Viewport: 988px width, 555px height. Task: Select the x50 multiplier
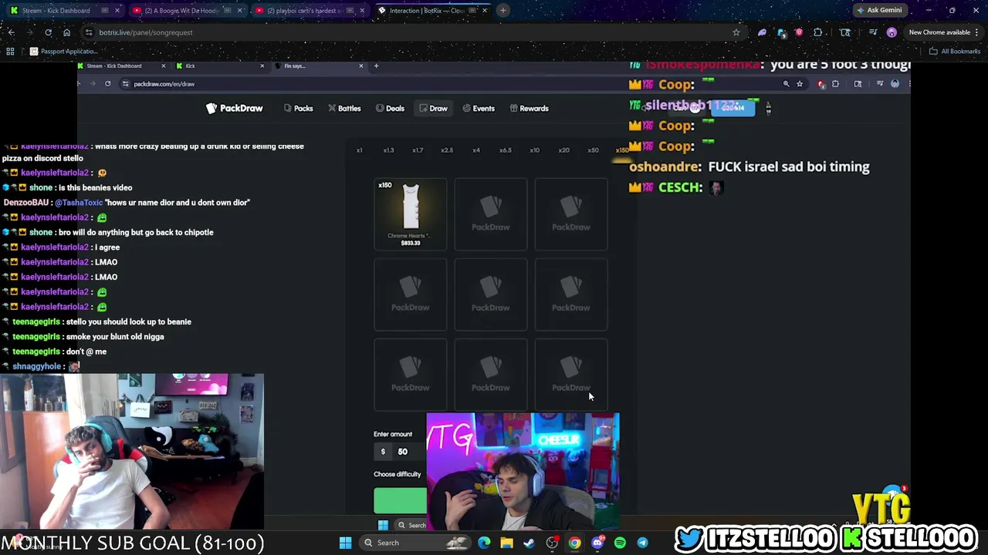tap(594, 150)
